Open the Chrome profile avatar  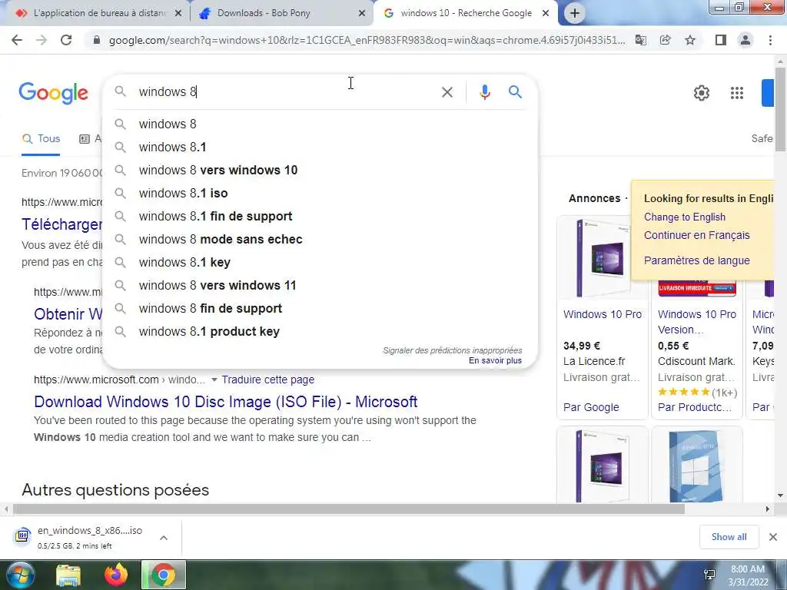click(x=745, y=40)
